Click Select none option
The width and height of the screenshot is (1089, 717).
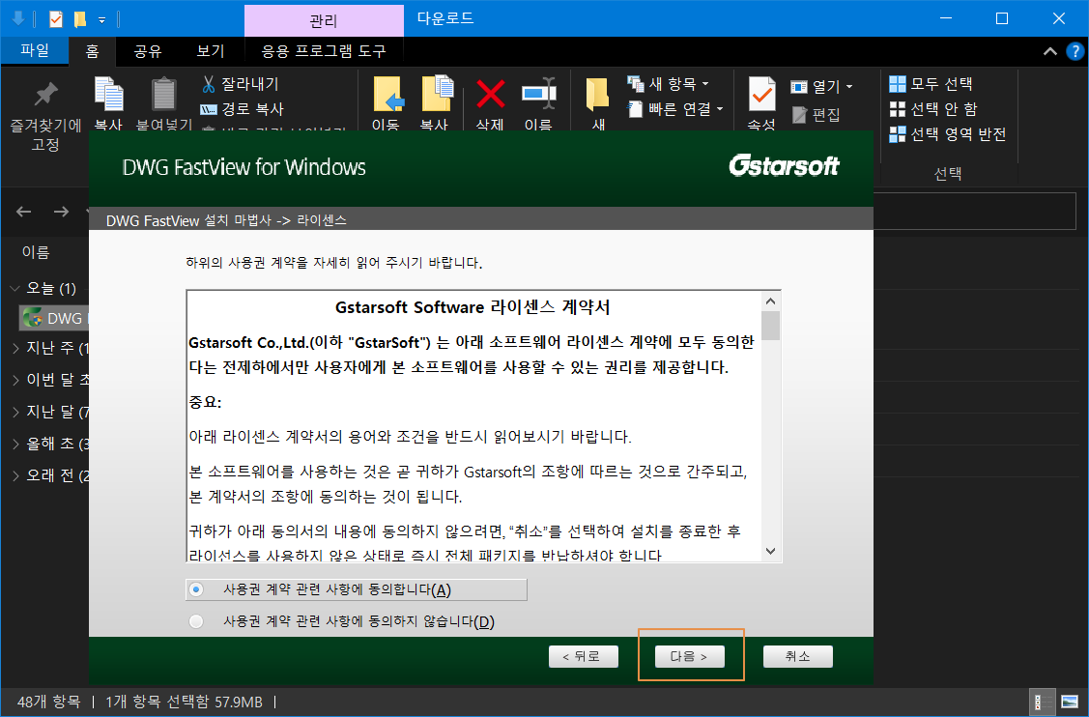[x=933, y=109]
